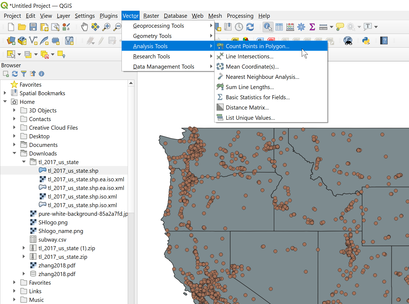Collapse the Home tree node
409x304 pixels.
5,101
